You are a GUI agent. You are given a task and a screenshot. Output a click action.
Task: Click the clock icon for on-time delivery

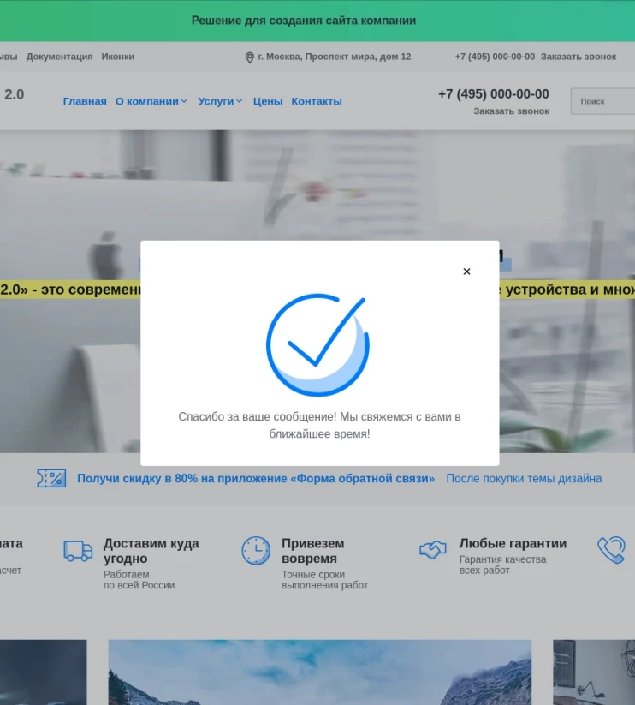256,551
